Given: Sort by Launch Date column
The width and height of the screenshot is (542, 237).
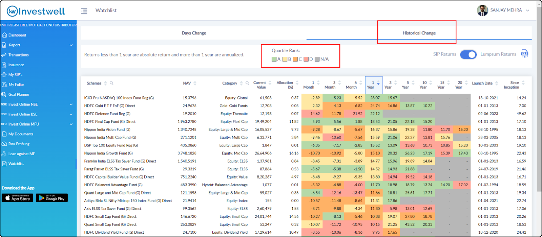Looking at the screenshot, I should click(x=497, y=83).
